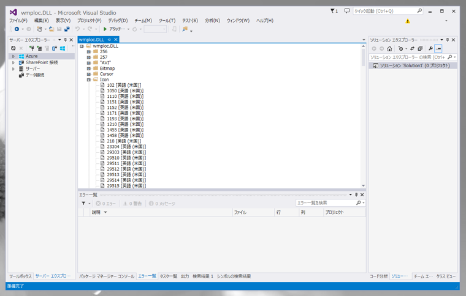Refresh the Server Explorer with refresh icon
The image size is (466, 296).
(13, 48)
